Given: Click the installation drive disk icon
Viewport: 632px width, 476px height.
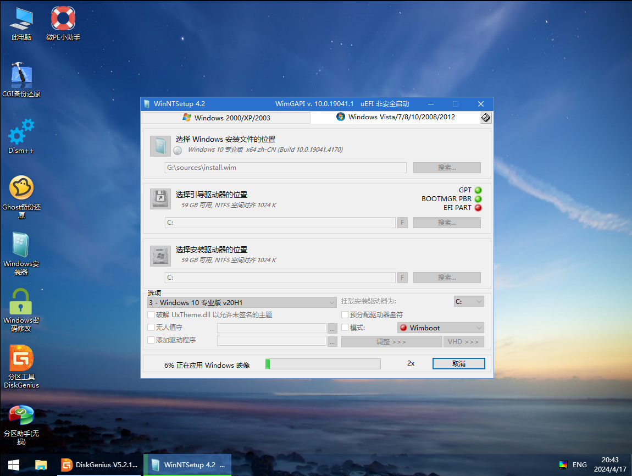Looking at the screenshot, I should (160, 256).
